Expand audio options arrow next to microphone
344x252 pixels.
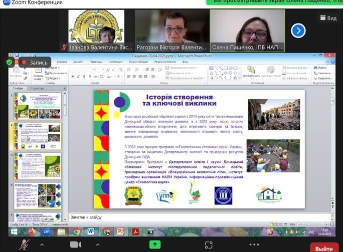click(42, 244)
